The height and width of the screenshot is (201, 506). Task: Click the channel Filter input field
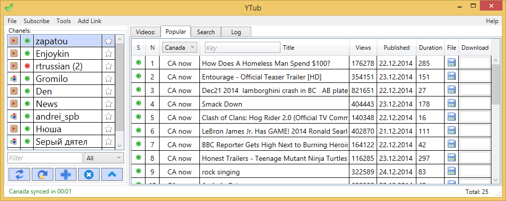(x=45, y=158)
